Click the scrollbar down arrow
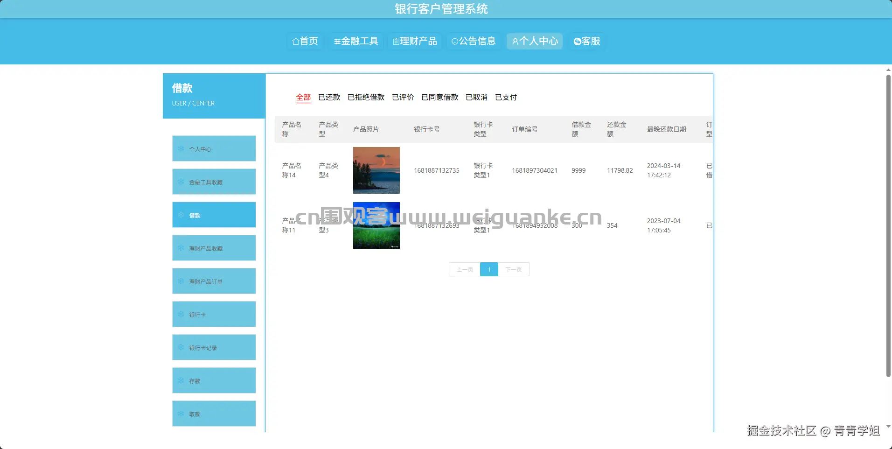Viewport: 892px width, 449px height. 888,426
